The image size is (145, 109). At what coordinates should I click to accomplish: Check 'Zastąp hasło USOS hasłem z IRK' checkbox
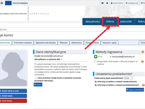click(x=95, y=62)
